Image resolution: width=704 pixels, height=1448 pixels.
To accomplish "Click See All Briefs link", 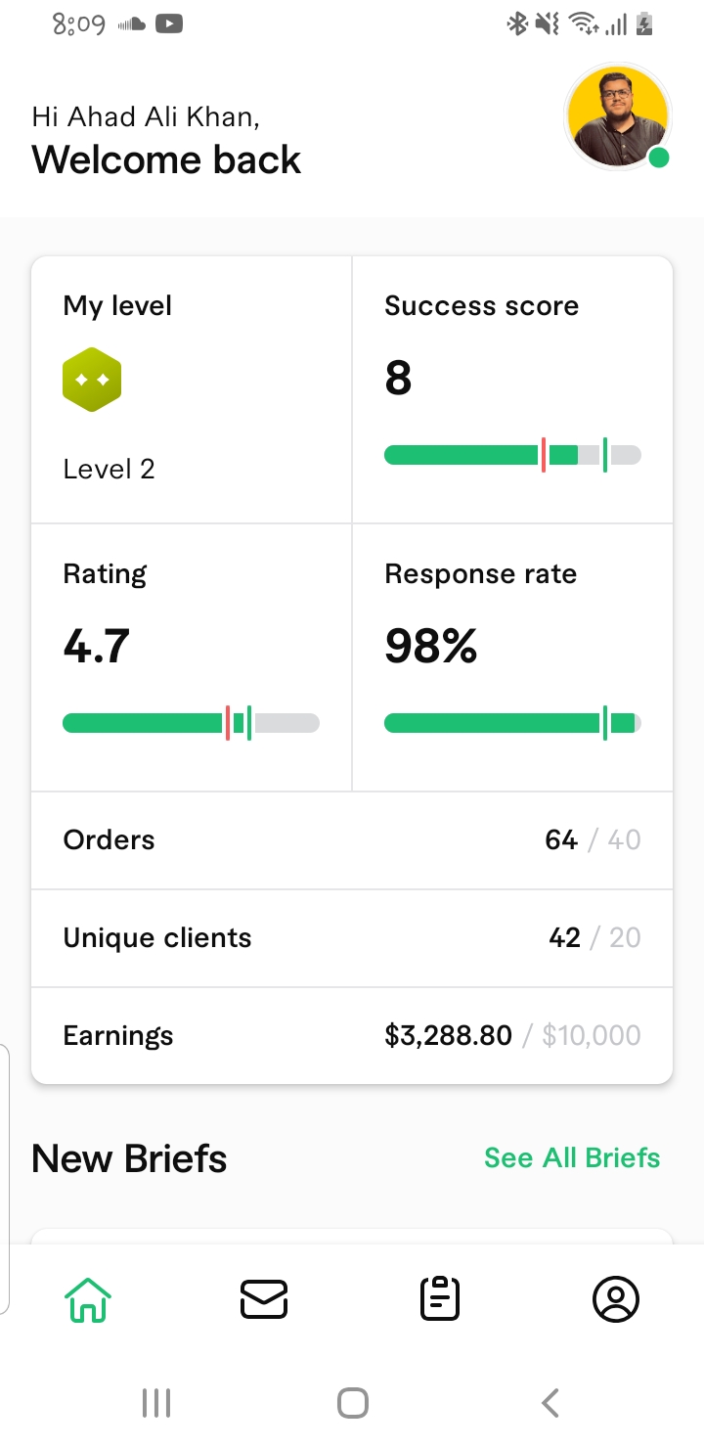I will point(572,1157).
